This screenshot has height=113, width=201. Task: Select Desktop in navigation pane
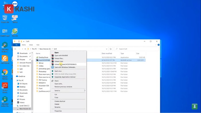coord(22,87)
